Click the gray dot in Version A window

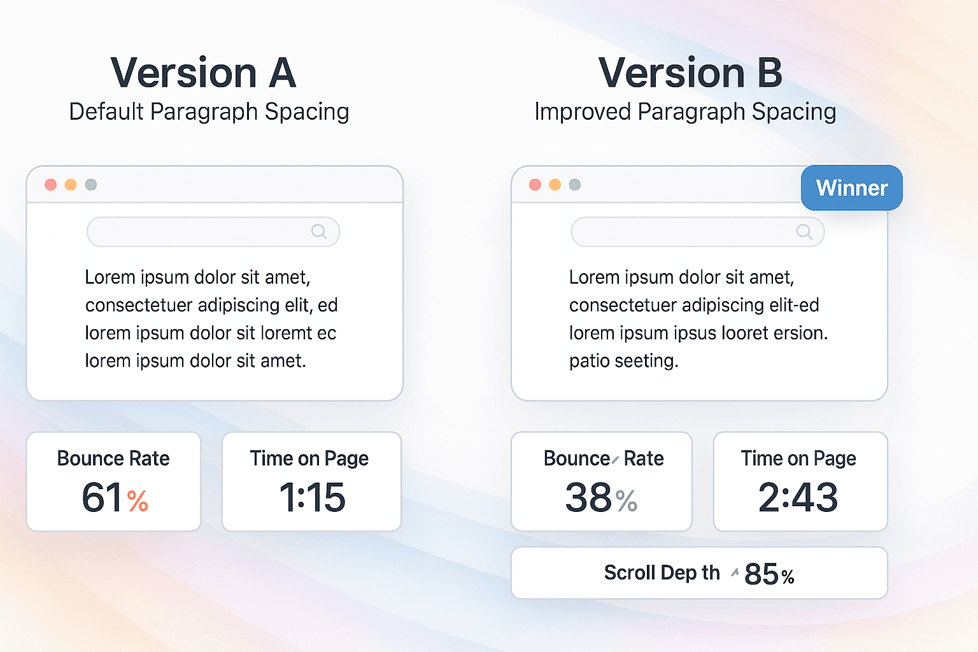91,185
